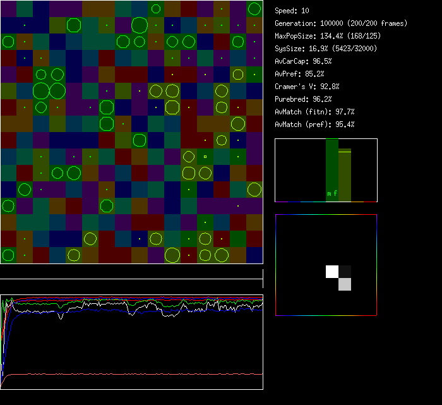Click the Purebred: 96.2% statistic

303,99
